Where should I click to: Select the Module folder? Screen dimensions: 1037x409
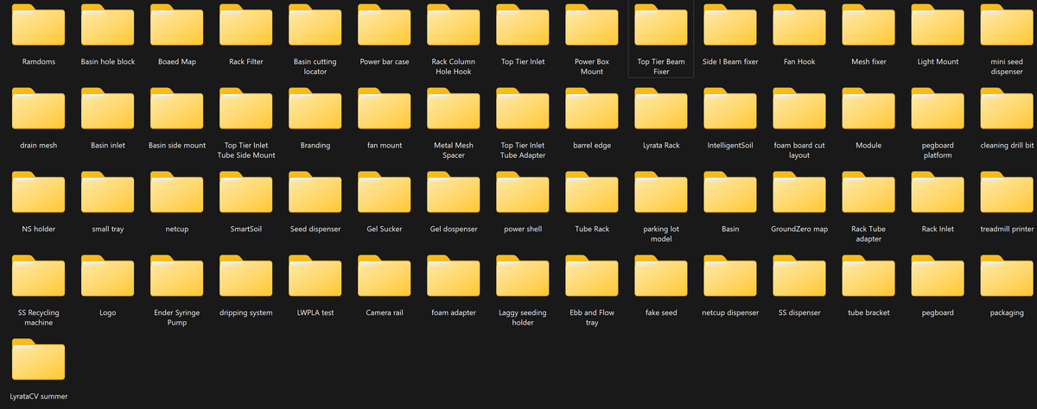coord(868,108)
